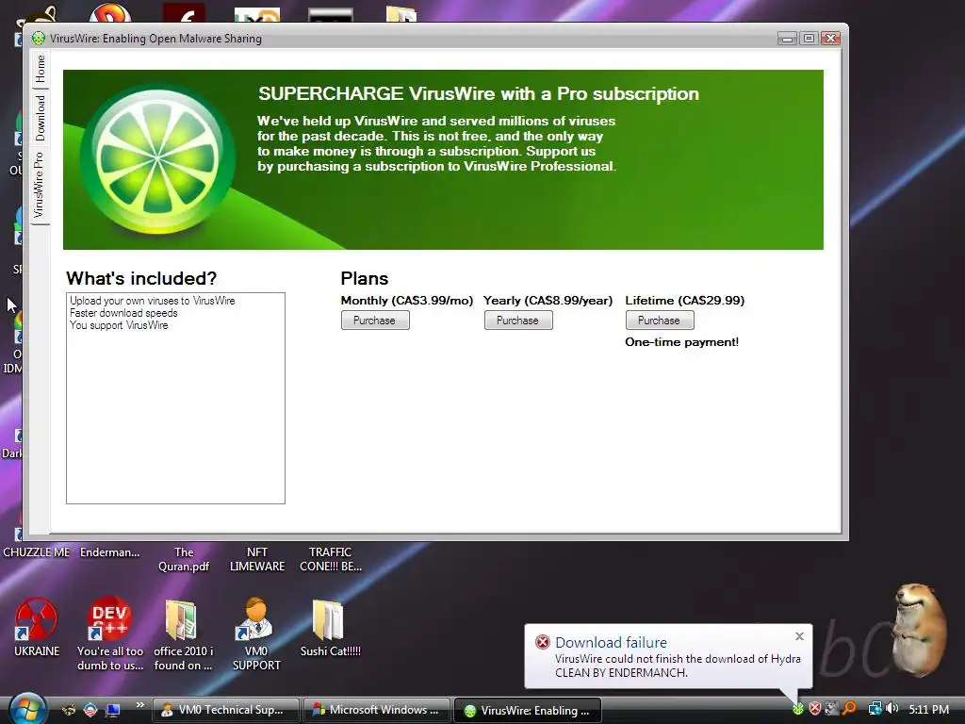Click the orange magnifier tray icon
The width and height of the screenshot is (965, 724).
tap(850, 709)
